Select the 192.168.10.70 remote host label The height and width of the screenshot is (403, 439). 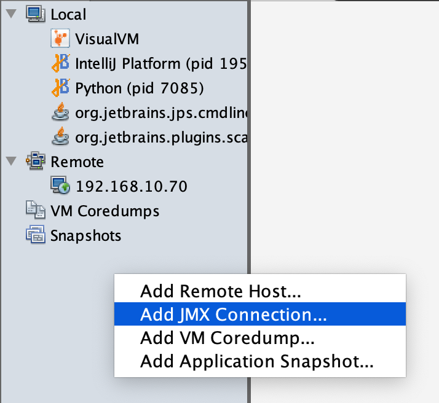pyautogui.click(x=131, y=186)
